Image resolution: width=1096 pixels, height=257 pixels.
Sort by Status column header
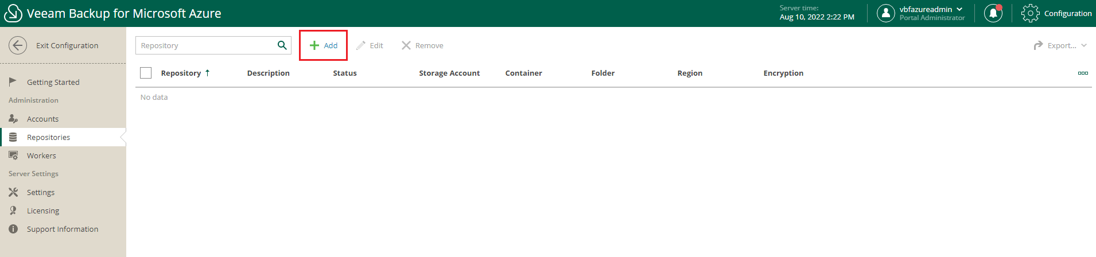click(x=345, y=73)
